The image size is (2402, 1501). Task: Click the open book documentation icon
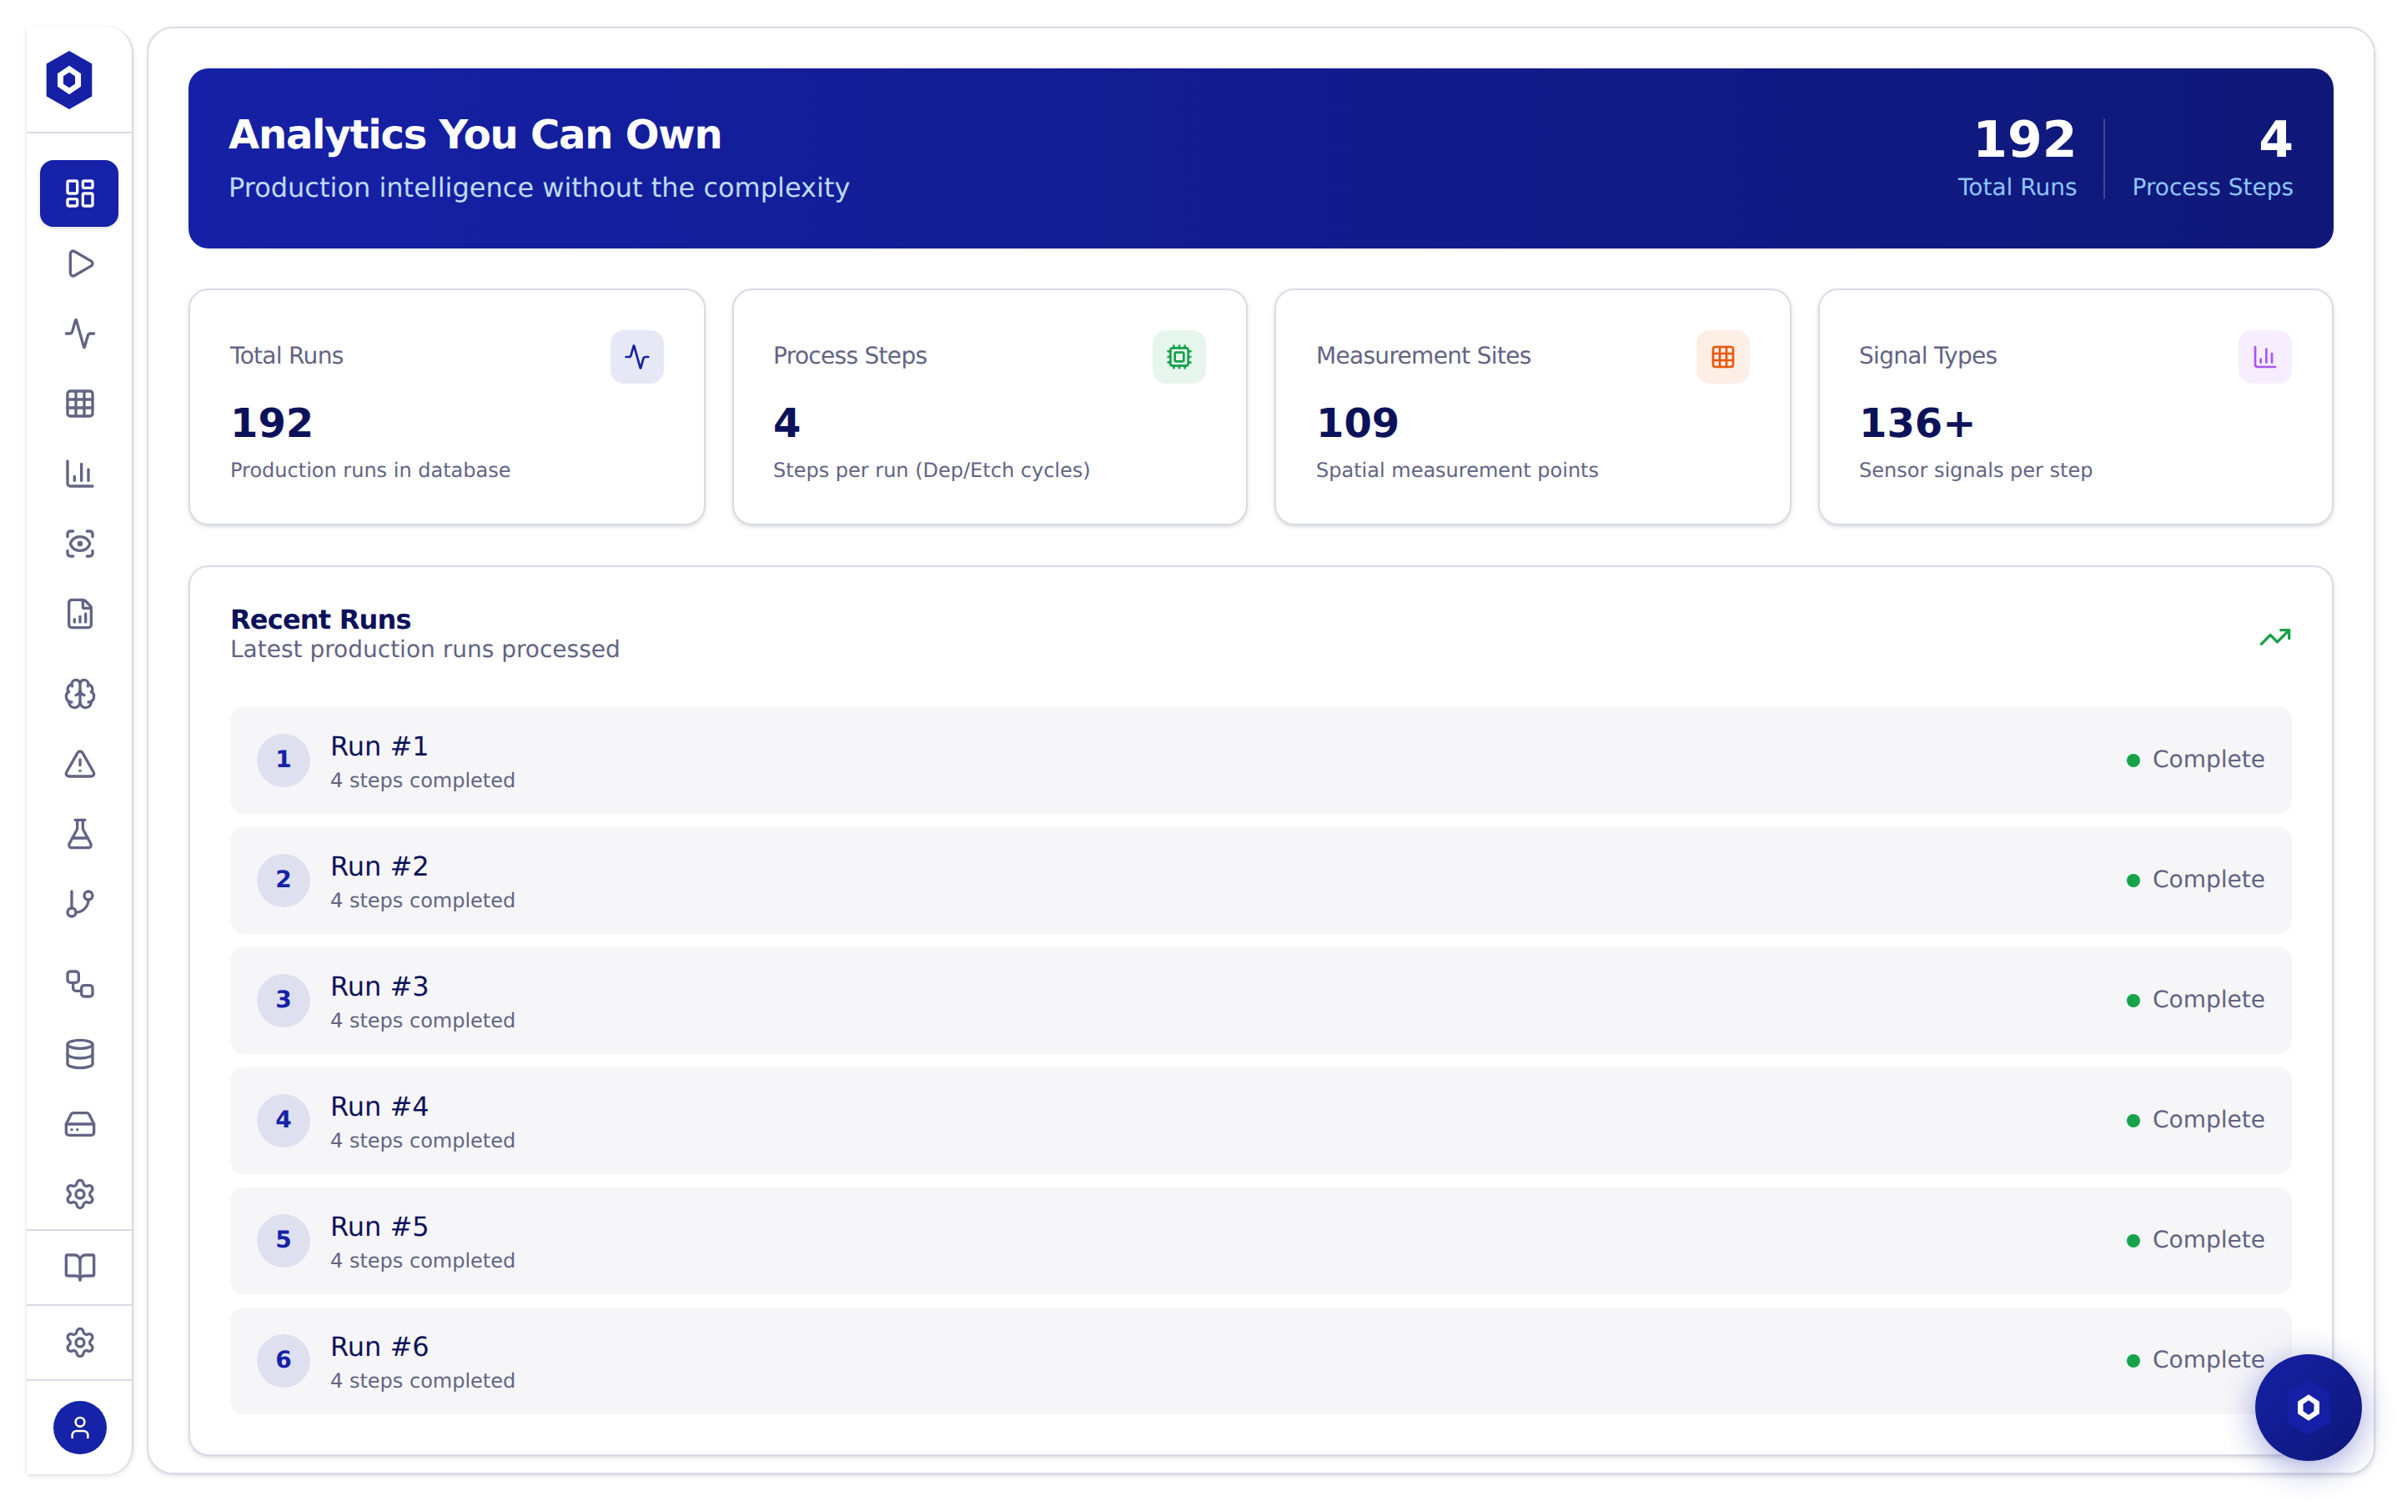(x=79, y=1268)
